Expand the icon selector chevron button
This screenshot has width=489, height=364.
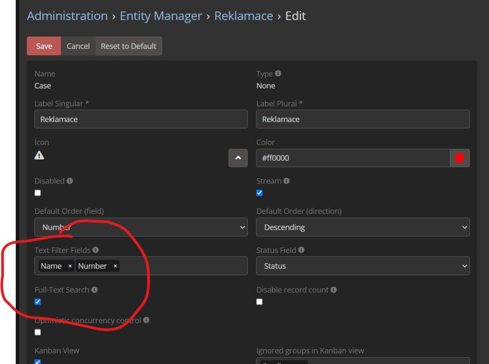click(x=238, y=158)
